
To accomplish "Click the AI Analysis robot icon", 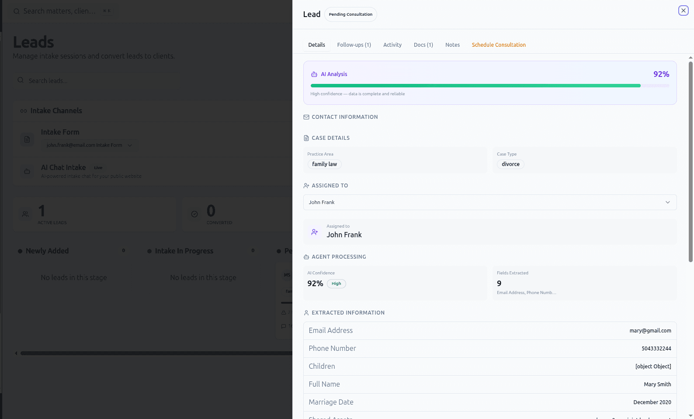I will tap(314, 74).
